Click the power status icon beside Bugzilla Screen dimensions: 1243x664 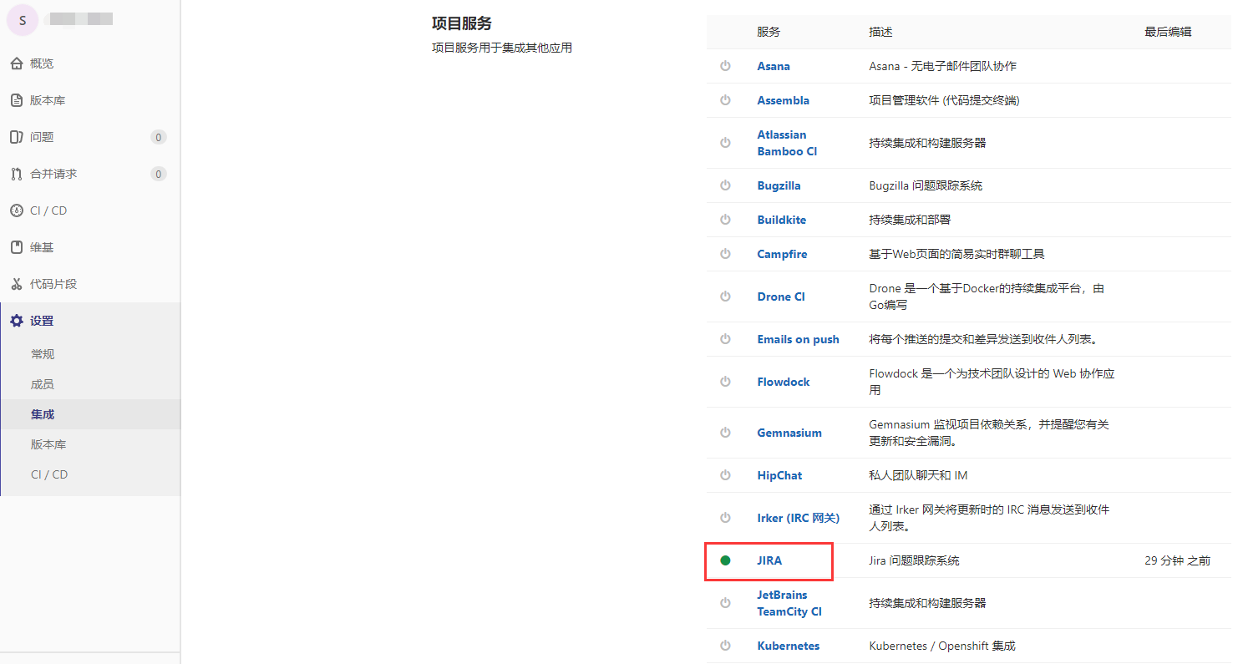coord(725,185)
